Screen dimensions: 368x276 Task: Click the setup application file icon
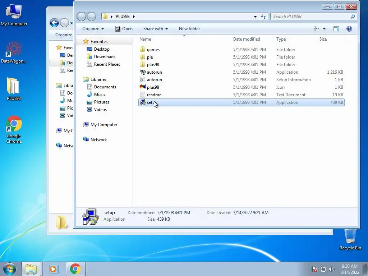click(142, 102)
